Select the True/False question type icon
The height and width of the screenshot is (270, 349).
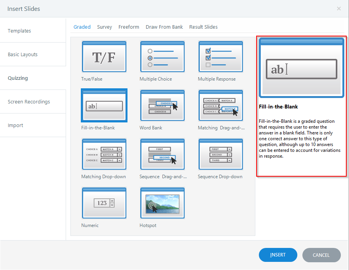click(104, 57)
